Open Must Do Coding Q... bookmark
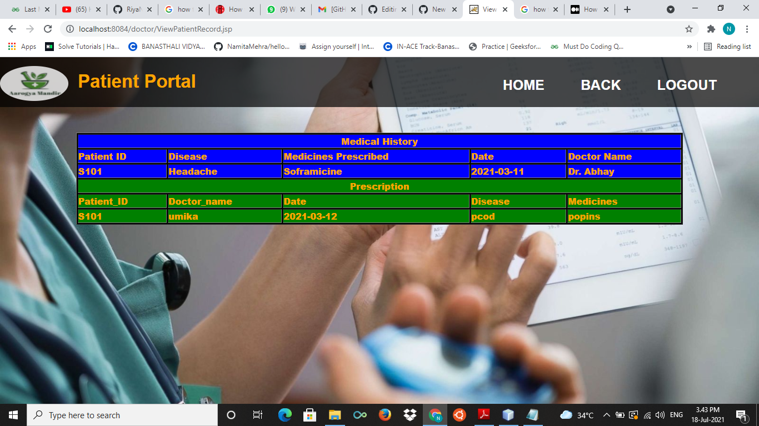Screen dimensions: 759x426 [x=587, y=47]
